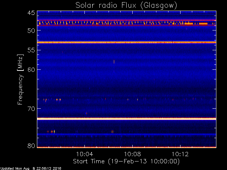Click the 60 frequency tick label

(x=31, y=70)
